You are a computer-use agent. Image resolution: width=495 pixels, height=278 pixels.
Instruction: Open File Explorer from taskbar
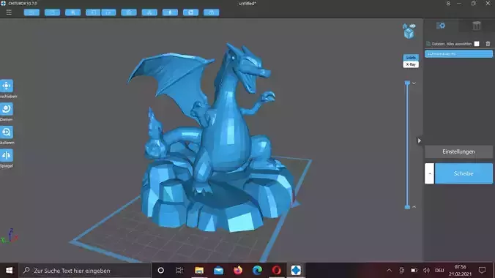[199, 271]
